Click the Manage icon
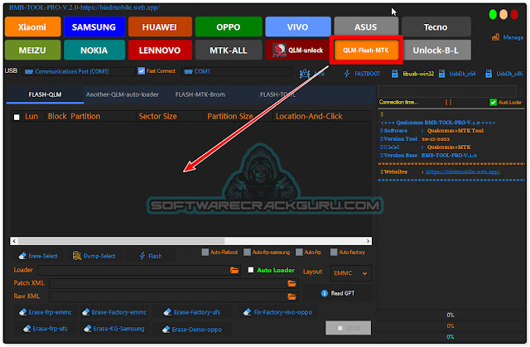This screenshot has width=530, height=347. click(495, 37)
